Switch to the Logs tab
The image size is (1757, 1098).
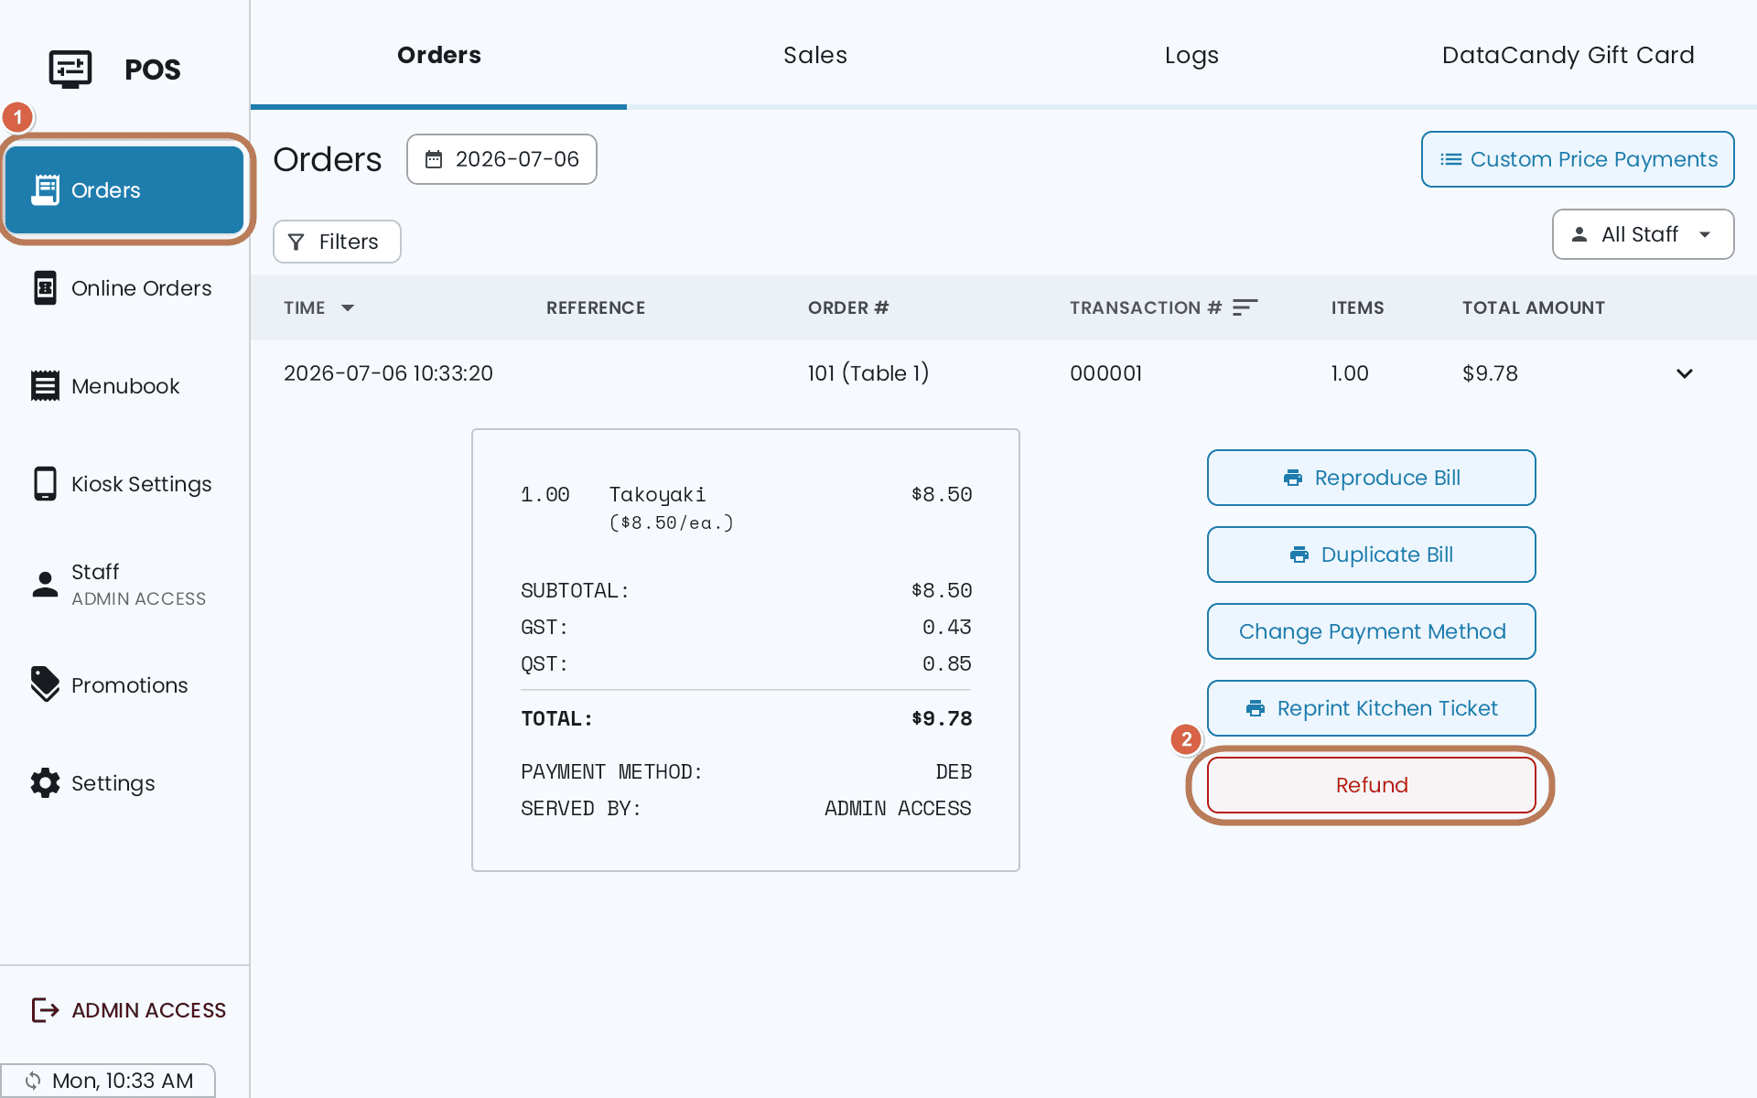(x=1191, y=55)
